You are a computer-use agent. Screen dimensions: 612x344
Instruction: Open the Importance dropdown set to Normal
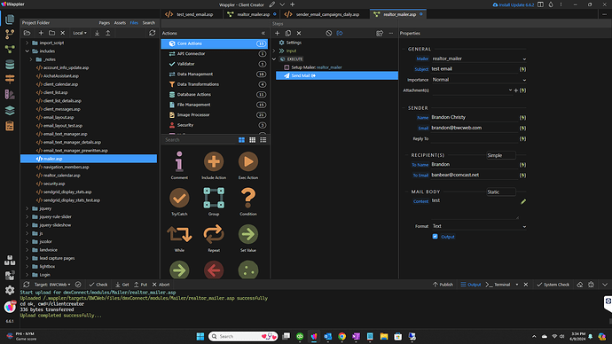click(479, 80)
